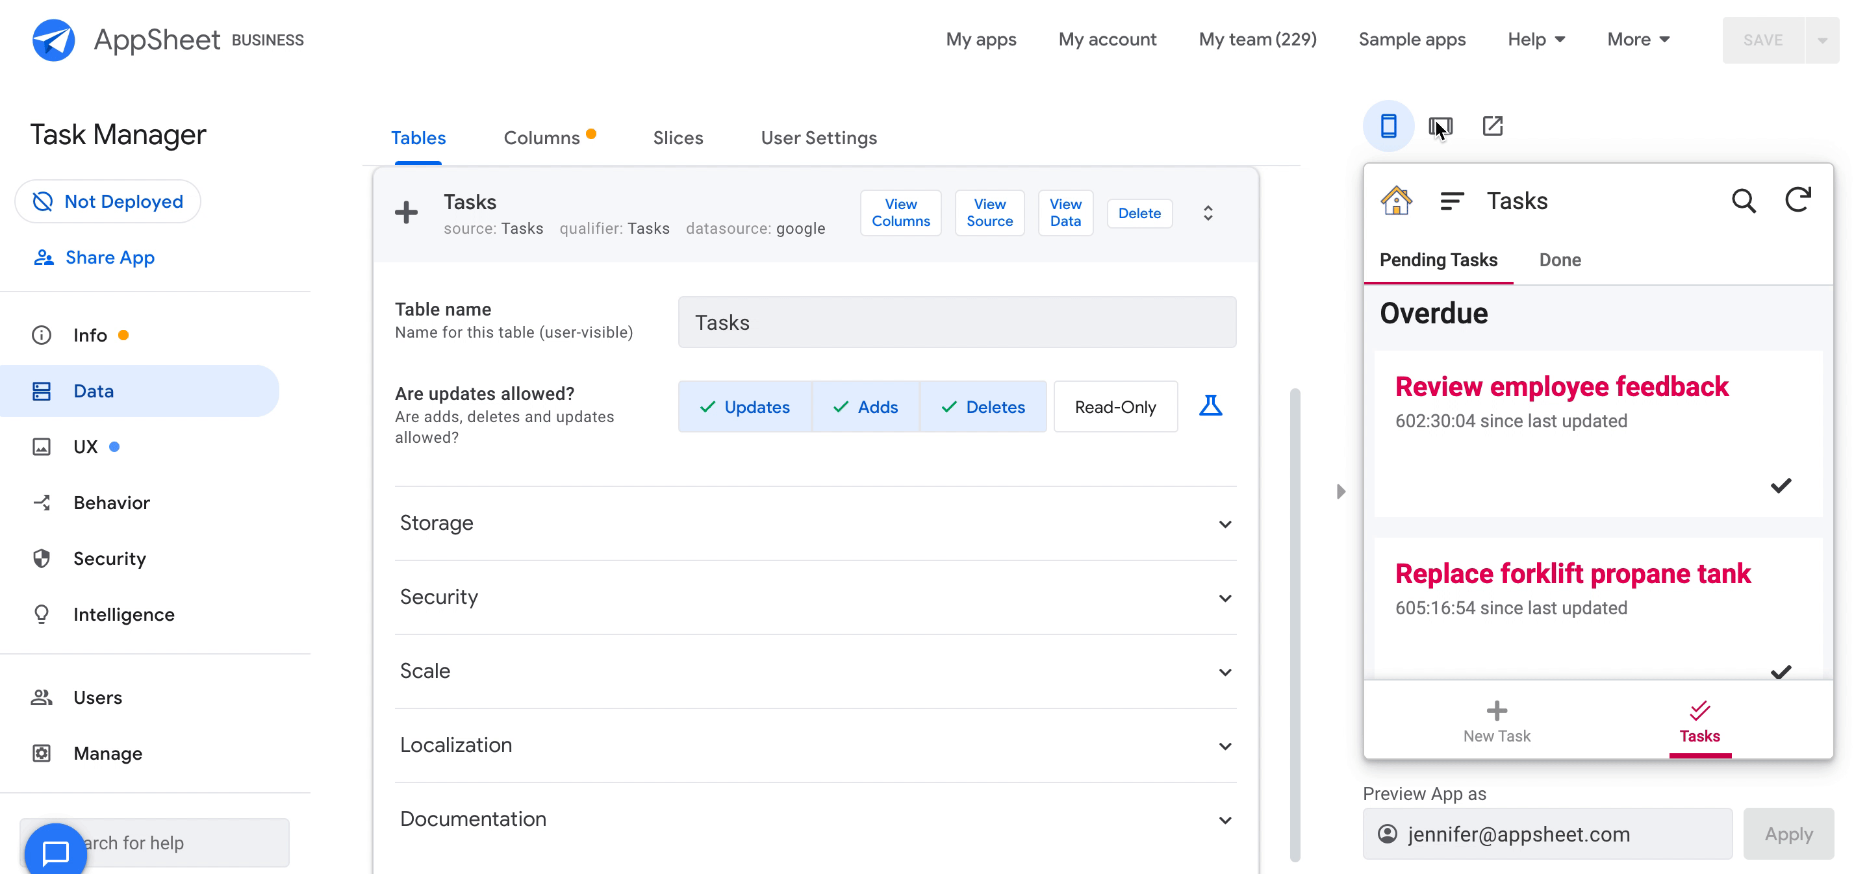
Task: Switch to the Columns tab
Action: click(542, 138)
